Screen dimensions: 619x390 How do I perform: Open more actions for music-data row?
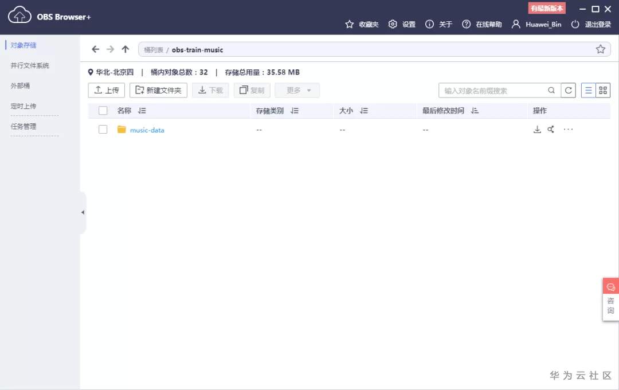(x=568, y=129)
